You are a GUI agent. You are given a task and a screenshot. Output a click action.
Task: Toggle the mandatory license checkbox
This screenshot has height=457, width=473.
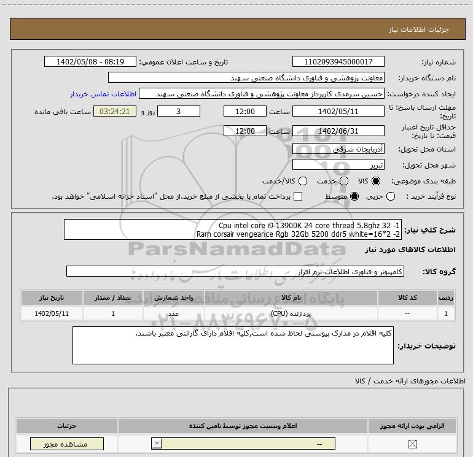[x=412, y=444]
